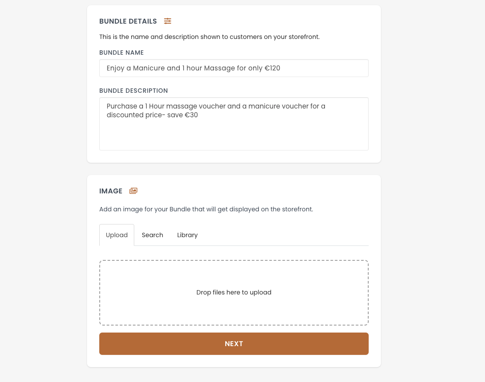Click the "BUNDLE DESCRIPTION" field label
Screen dimensions: 485x382
pos(133,91)
